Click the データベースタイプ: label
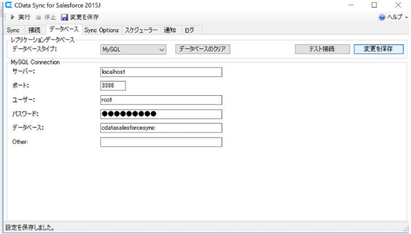Screen dimensions: 411x234 tap(34, 49)
